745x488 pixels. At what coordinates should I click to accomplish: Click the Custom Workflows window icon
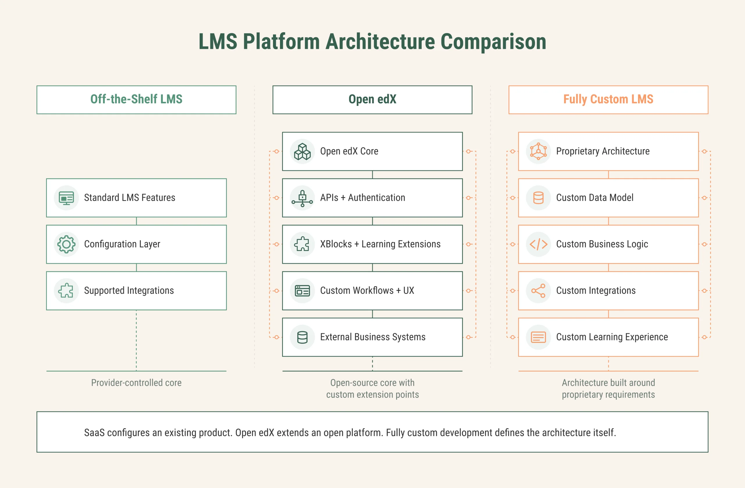pos(302,291)
